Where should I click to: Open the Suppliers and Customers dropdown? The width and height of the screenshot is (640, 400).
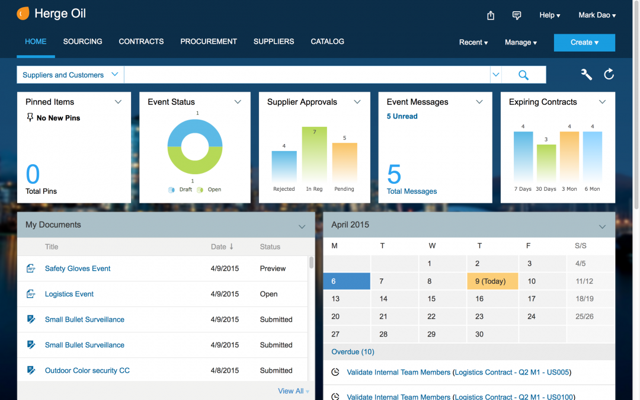(70, 75)
